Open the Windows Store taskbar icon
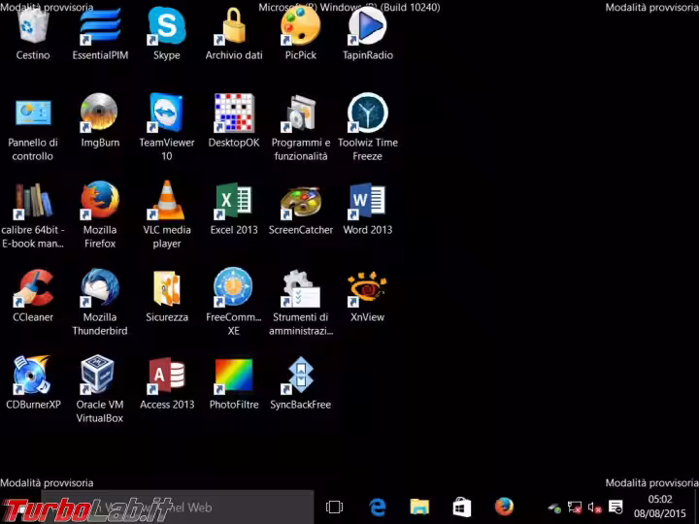 [462, 508]
